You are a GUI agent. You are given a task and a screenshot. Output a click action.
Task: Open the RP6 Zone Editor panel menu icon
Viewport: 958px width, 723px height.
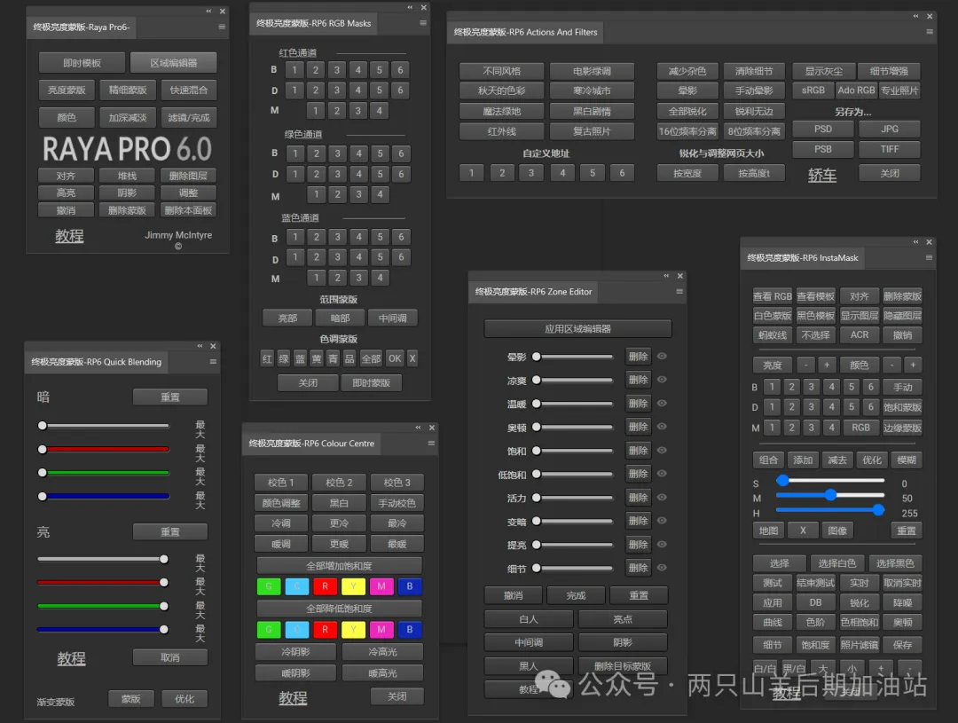pyautogui.click(x=679, y=292)
